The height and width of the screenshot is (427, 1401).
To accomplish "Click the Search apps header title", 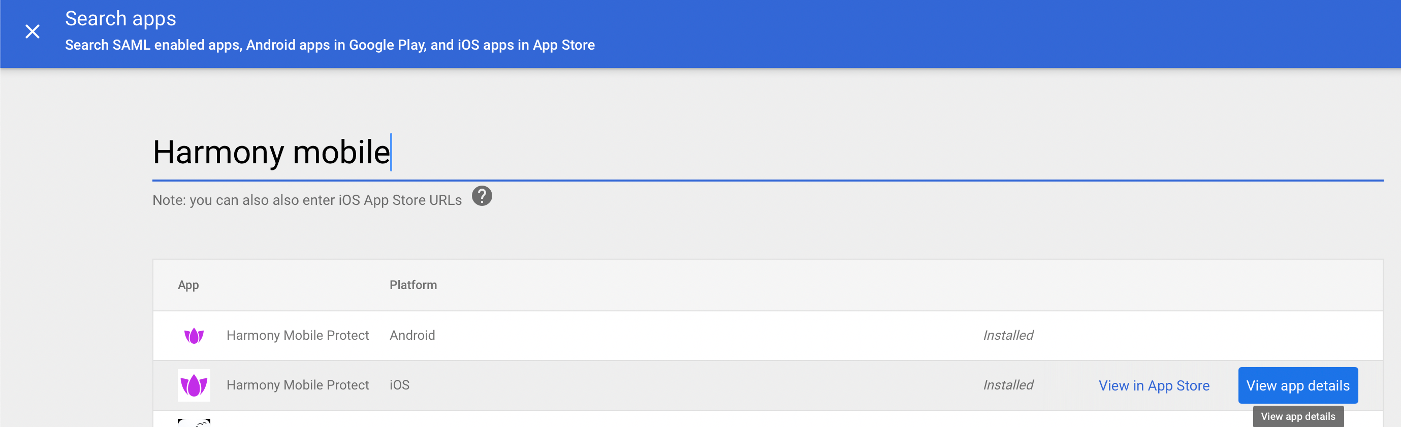I will tap(120, 19).
